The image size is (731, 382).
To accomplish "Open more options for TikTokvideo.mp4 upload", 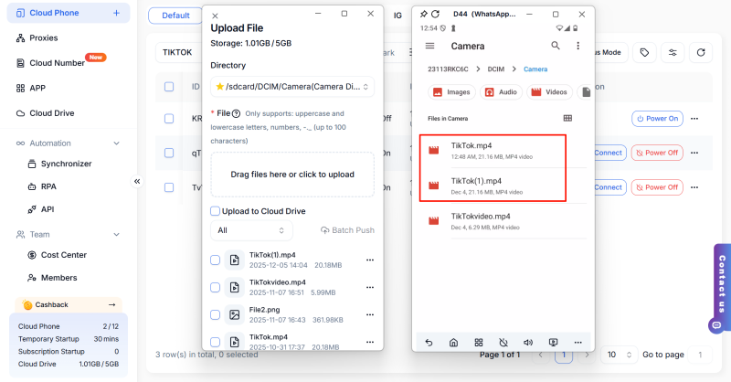I will point(370,288).
